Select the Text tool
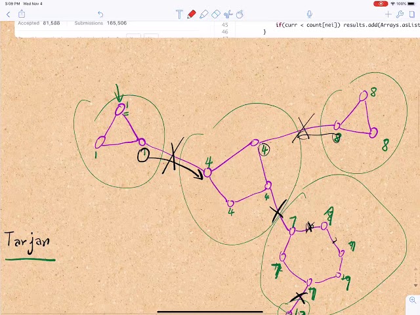The image size is (420, 315). point(179,14)
